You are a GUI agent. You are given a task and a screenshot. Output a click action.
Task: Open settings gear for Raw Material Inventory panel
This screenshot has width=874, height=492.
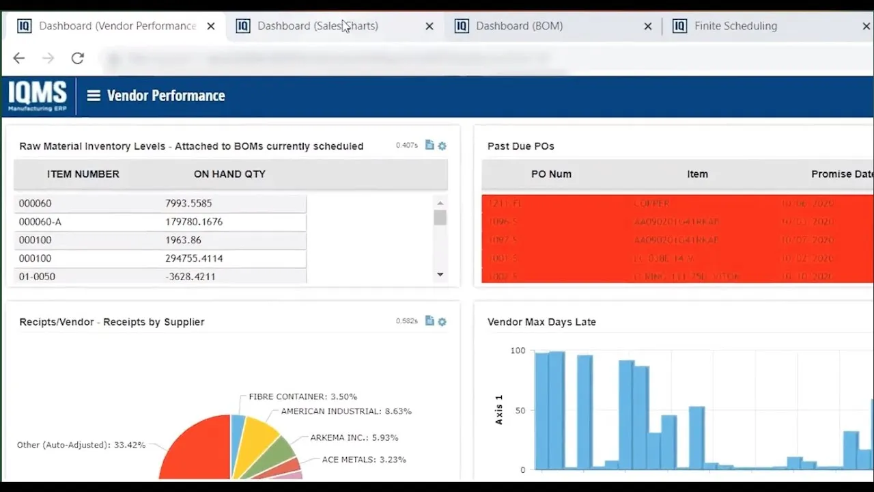(442, 146)
